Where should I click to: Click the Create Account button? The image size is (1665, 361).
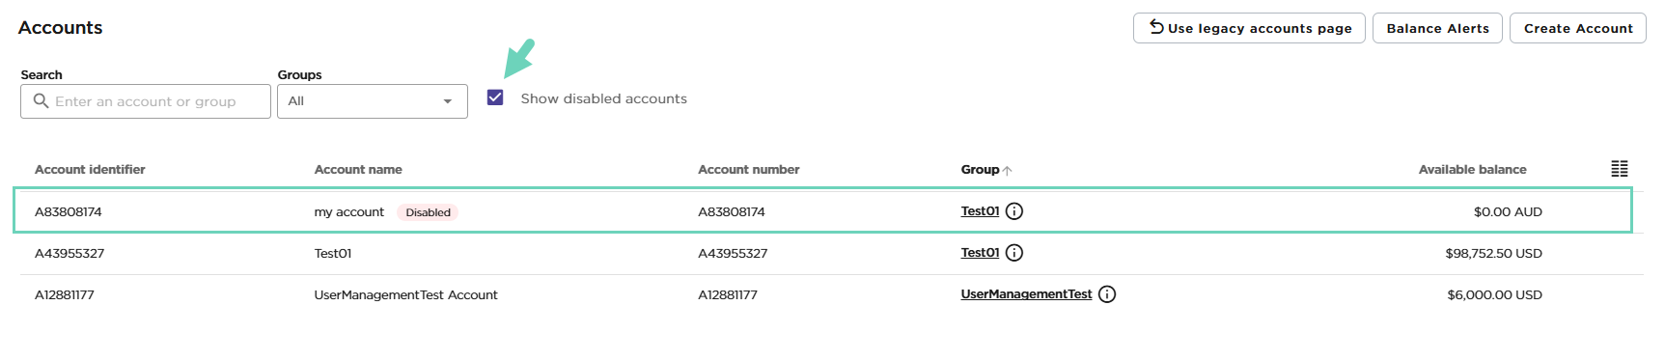[x=1578, y=28]
